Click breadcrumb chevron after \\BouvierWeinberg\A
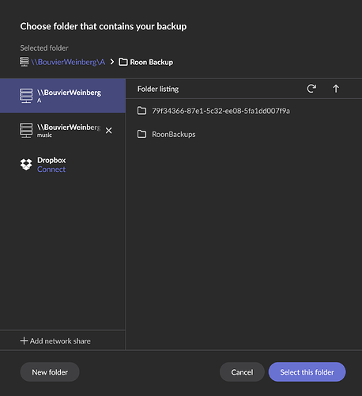Viewport: 362px width, 396px height. (x=112, y=62)
